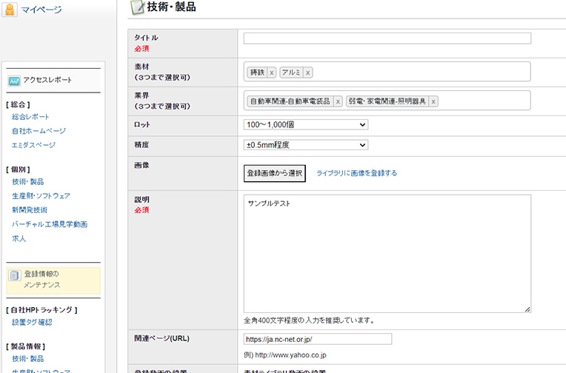The image size is (566, 373).
Task: Click the access report chart icon
Action: [x=14, y=81]
